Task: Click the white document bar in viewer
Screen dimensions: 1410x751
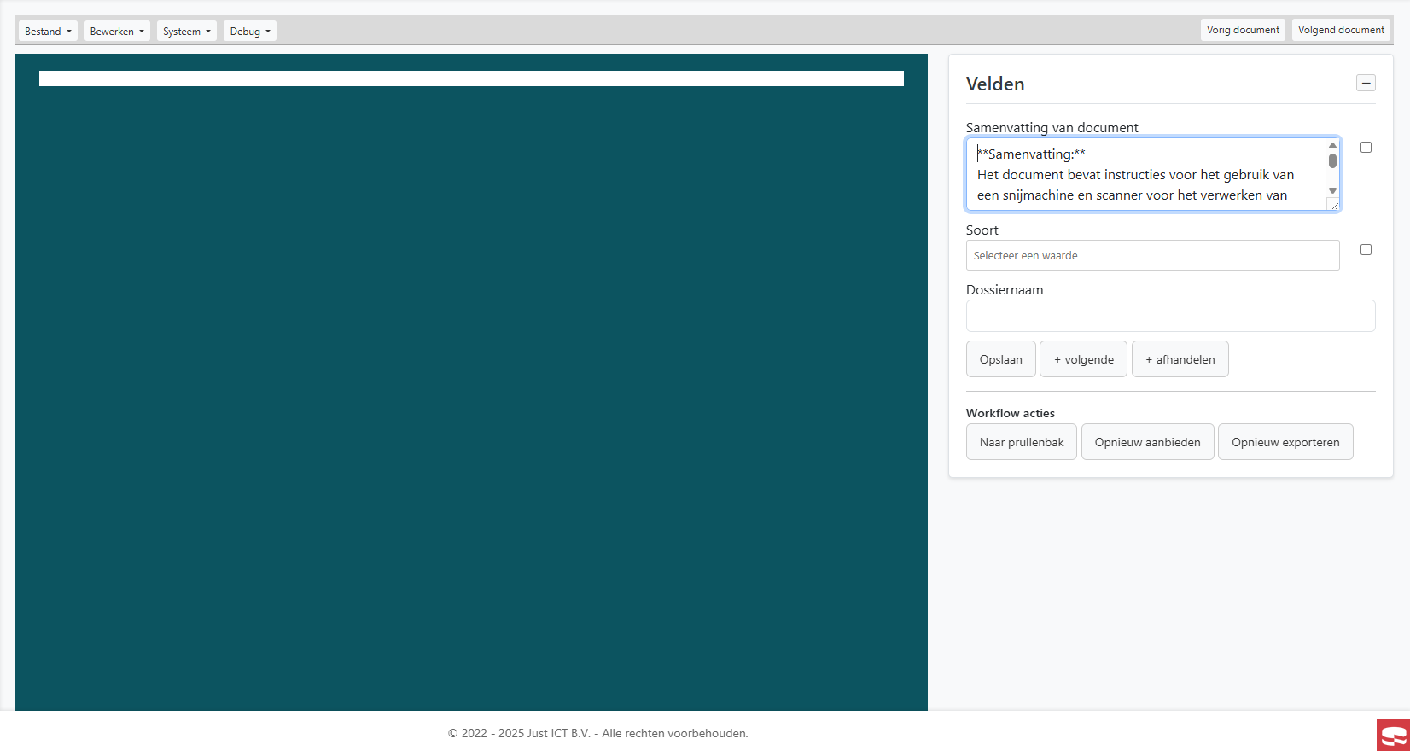Action: [471, 79]
